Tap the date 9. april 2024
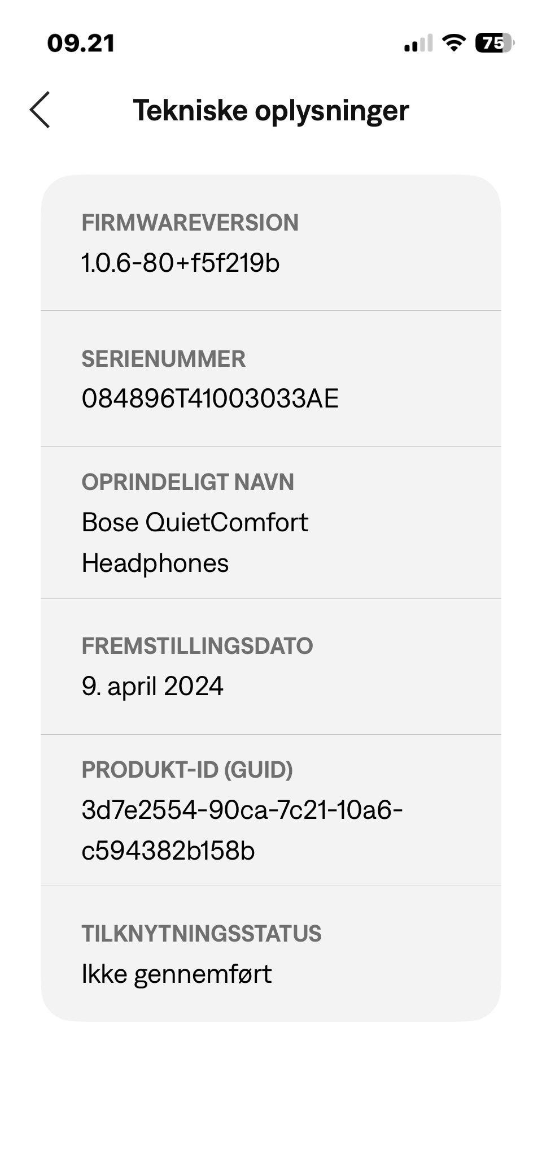542x1175 pixels. click(152, 686)
